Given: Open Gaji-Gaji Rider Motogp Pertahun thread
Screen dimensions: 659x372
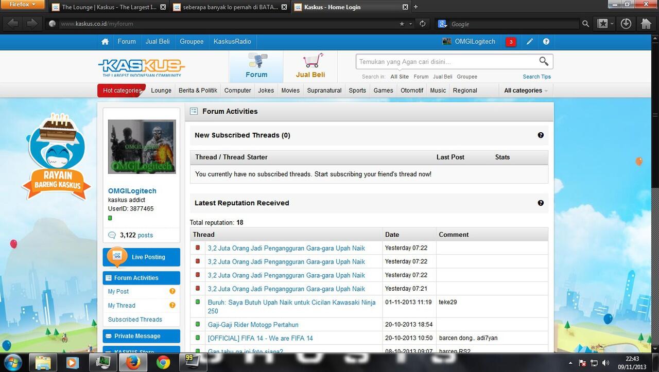Looking at the screenshot, I should [253, 325].
